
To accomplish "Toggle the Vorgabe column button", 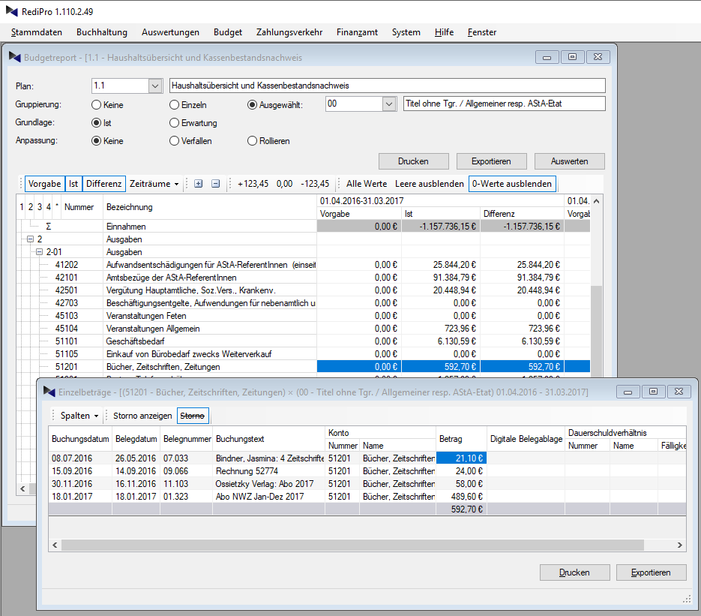I will click(x=44, y=184).
